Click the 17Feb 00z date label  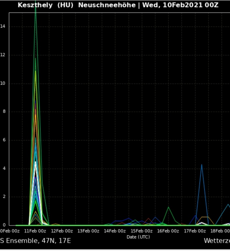click(195, 231)
